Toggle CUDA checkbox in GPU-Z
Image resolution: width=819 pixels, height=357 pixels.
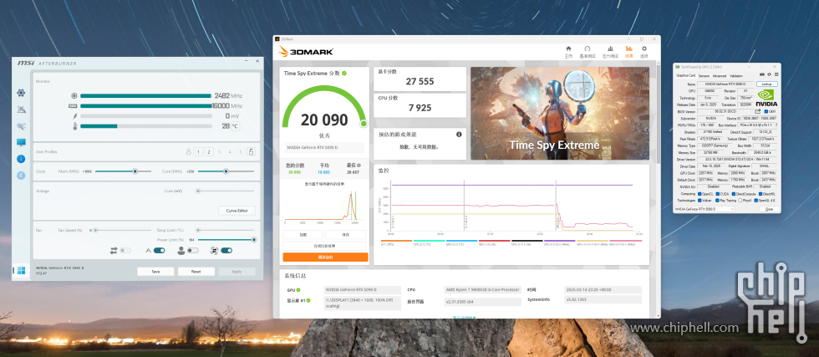point(718,194)
